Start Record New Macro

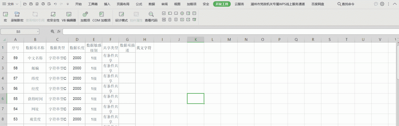click(17, 17)
